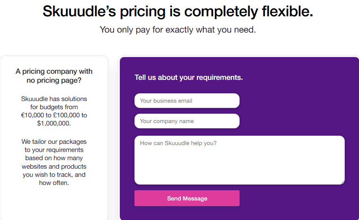The image size is (359, 220).
Task: Click the 'How can Skuuudle help you?' textarea
Action: [239, 160]
